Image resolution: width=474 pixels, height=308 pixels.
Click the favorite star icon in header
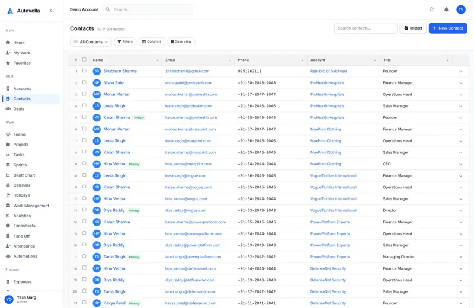pos(432,9)
